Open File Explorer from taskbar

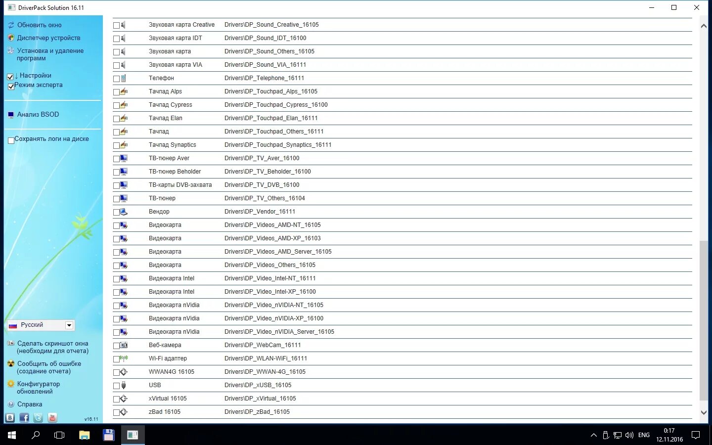click(x=85, y=435)
